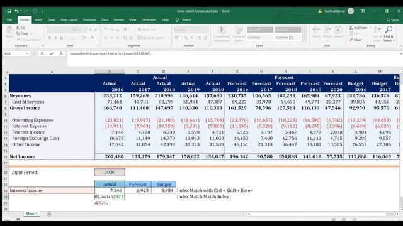Expand the Copy dropdown arrow
This screenshot has height=226, width=403.
coord(31,33)
